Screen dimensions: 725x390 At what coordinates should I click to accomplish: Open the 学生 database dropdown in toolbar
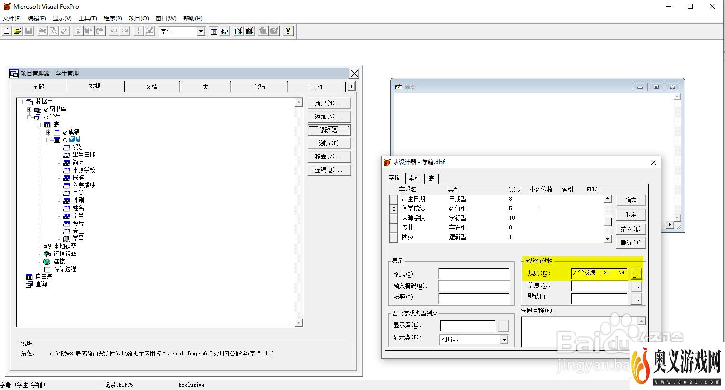(201, 31)
